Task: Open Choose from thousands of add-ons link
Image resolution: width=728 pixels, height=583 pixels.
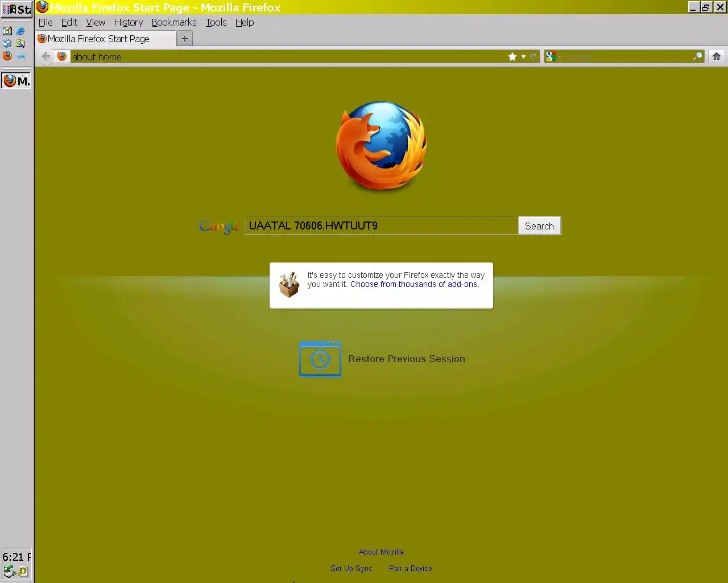Action: [x=413, y=284]
